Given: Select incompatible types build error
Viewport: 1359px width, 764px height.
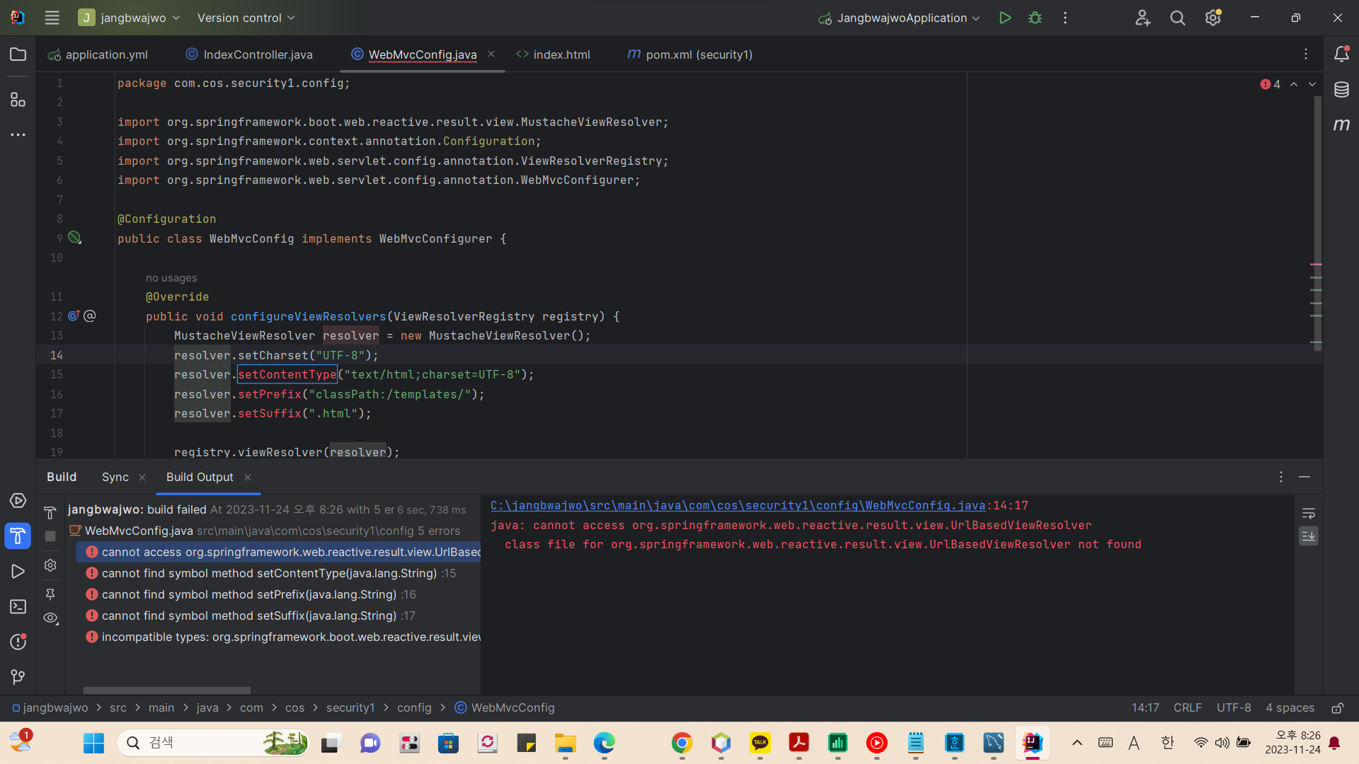Looking at the screenshot, I should (279, 637).
